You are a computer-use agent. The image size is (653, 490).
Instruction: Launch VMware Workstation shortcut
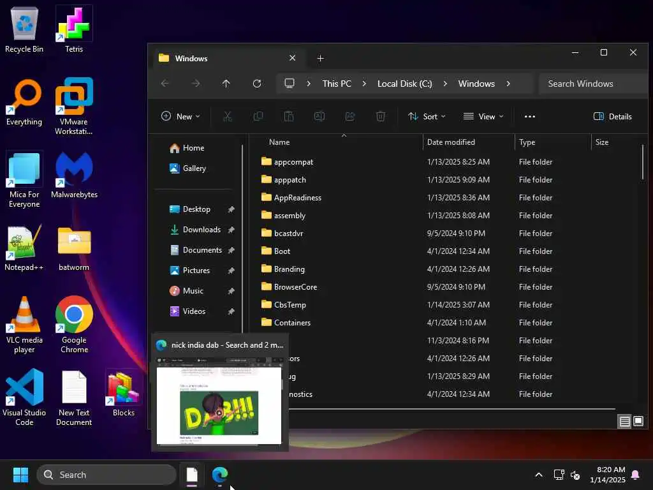click(74, 107)
